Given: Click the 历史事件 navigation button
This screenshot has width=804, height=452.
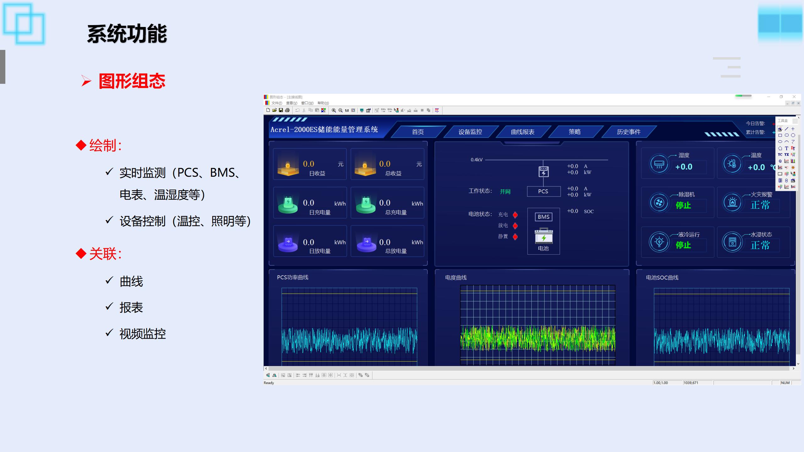Looking at the screenshot, I should coord(628,132).
